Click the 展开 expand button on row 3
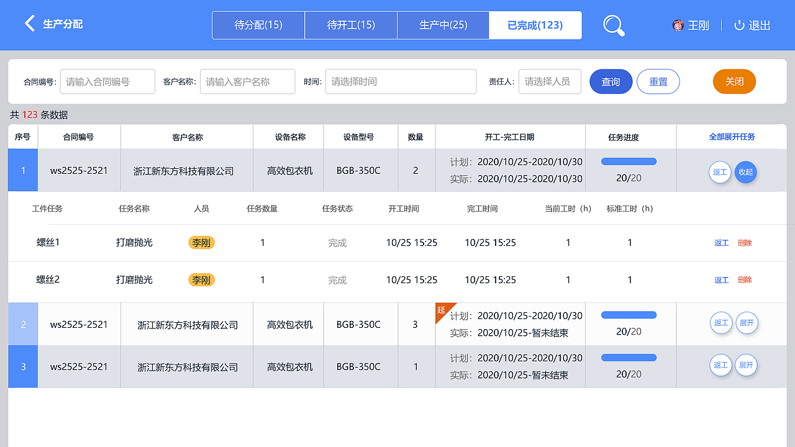795x447 pixels. click(746, 365)
